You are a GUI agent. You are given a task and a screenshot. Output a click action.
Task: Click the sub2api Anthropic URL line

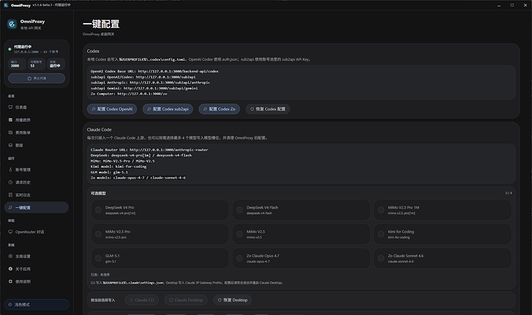coord(150,82)
